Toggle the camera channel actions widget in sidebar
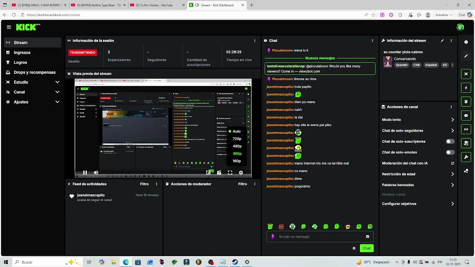The image size is (475, 267). pyautogui.click(x=466, y=143)
